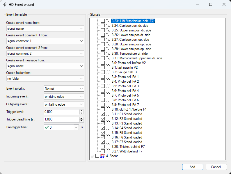Uncheck the F1 Stand loaded signal
This screenshot has height=174, width=231.
(x=103, y=114)
